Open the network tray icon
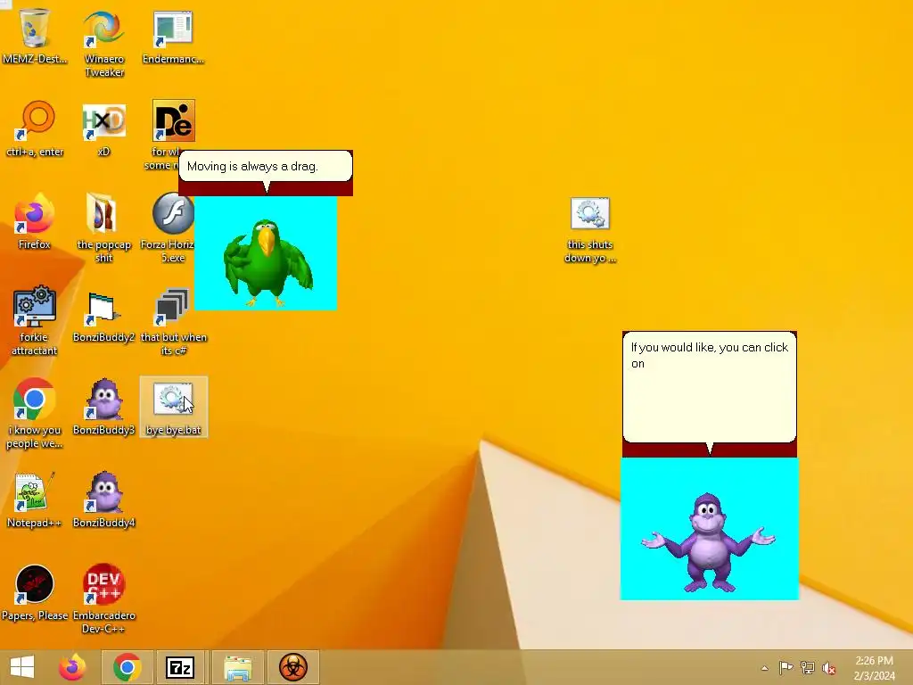Viewport: 913px width, 685px height. click(808, 668)
